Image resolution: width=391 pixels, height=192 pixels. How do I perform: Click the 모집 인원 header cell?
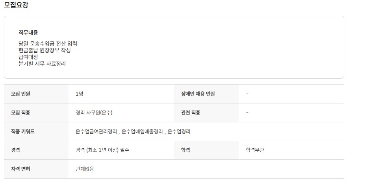click(21, 94)
